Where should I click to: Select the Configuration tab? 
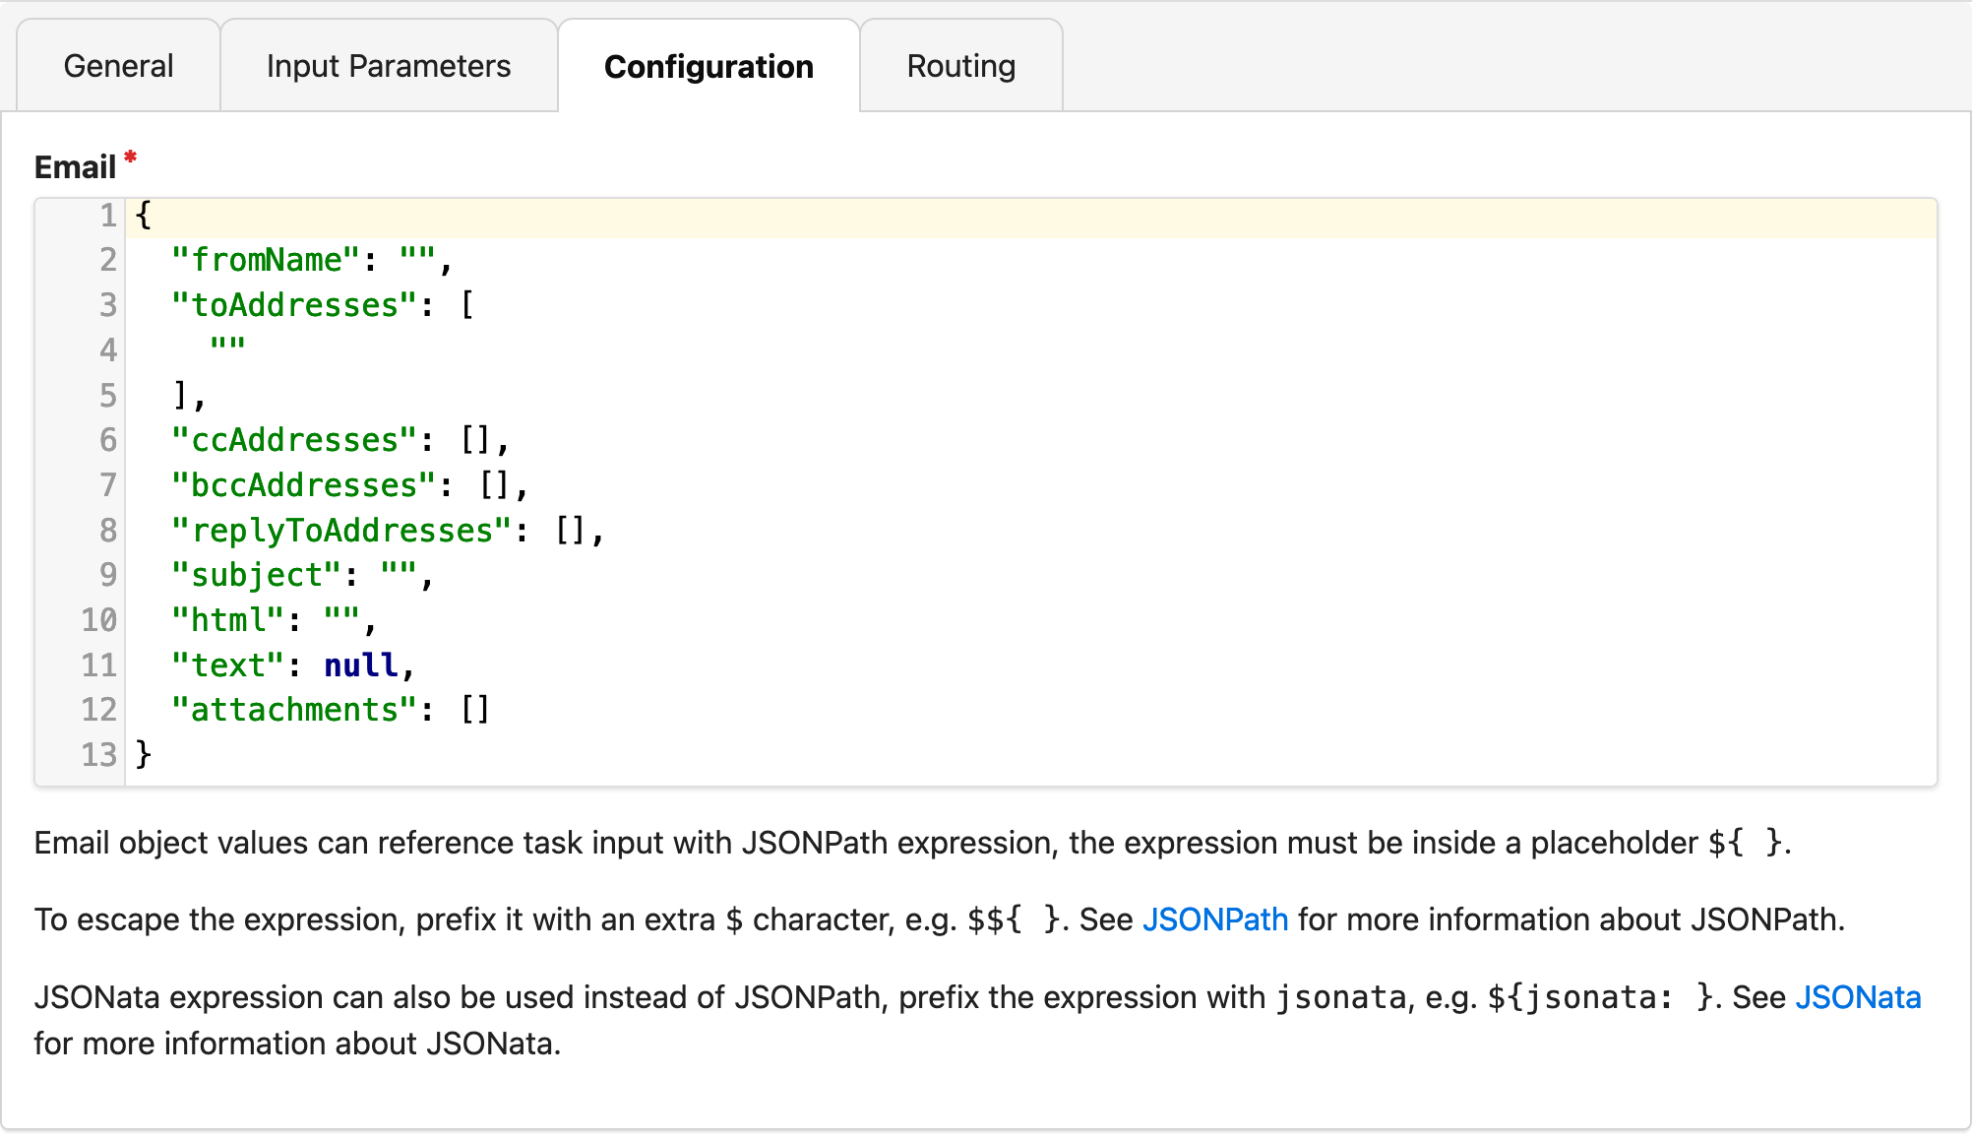(x=709, y=66)
